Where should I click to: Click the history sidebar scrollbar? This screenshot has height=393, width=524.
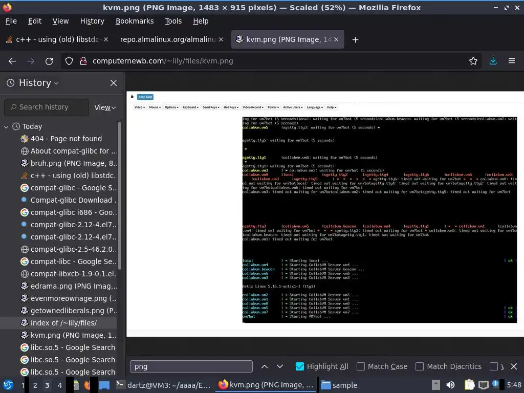pos(120,195)
